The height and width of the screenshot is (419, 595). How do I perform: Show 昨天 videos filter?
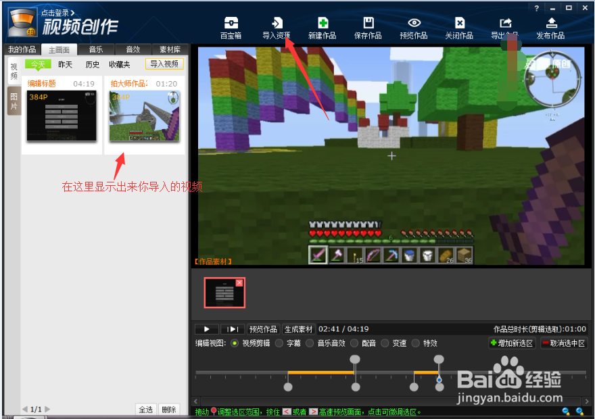(x=66, y=64)
